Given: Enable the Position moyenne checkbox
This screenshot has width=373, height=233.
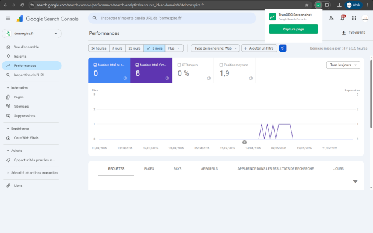Looking at the screenshot, I should [x=221, y=65].
